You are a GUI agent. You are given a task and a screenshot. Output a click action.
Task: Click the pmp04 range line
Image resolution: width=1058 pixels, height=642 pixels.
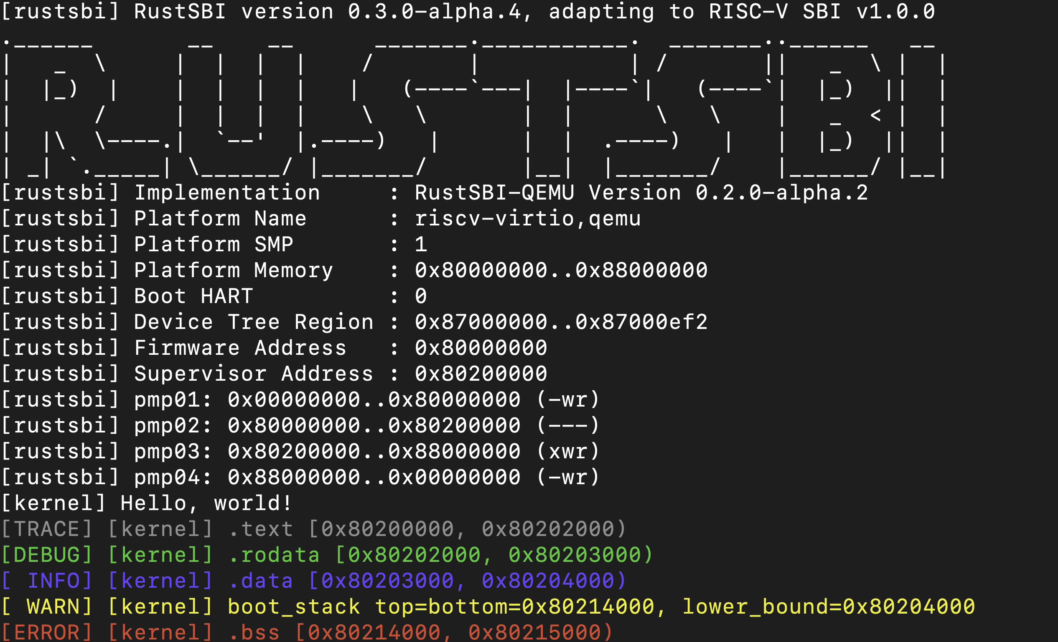point(300,477)
